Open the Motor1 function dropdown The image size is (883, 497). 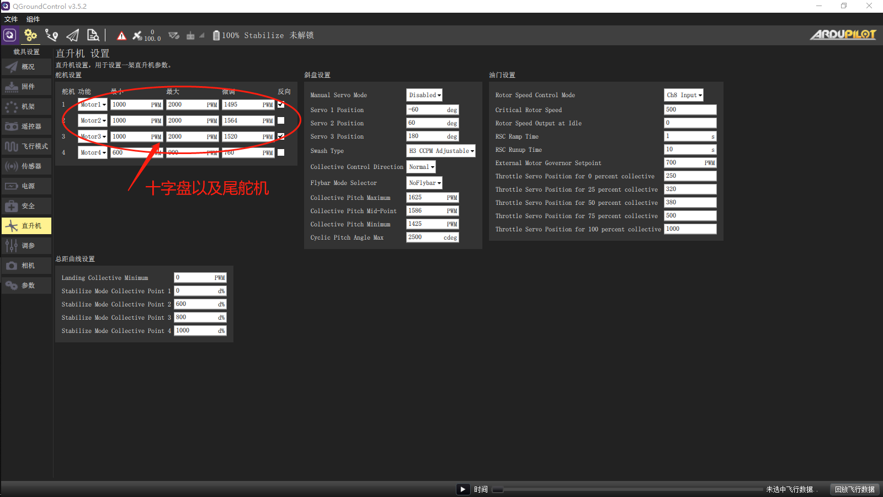pos(93,104)
